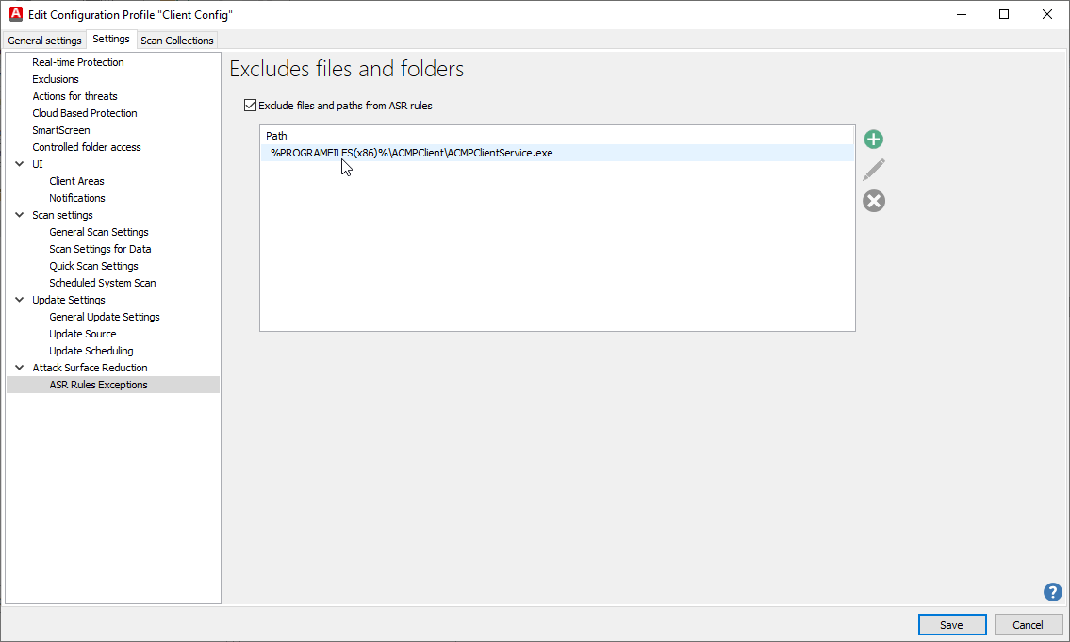Click the green add path icon
This screenshot has width=1070, height=642.
(x=874, y=140)
